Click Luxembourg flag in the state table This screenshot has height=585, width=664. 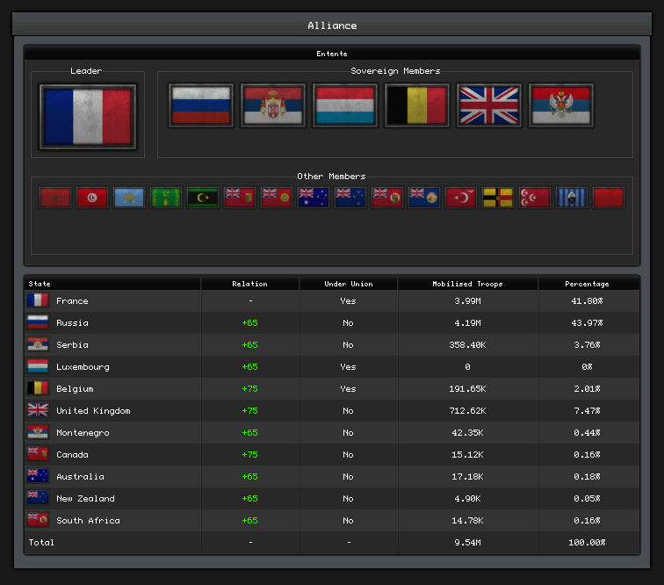[38, 366]
